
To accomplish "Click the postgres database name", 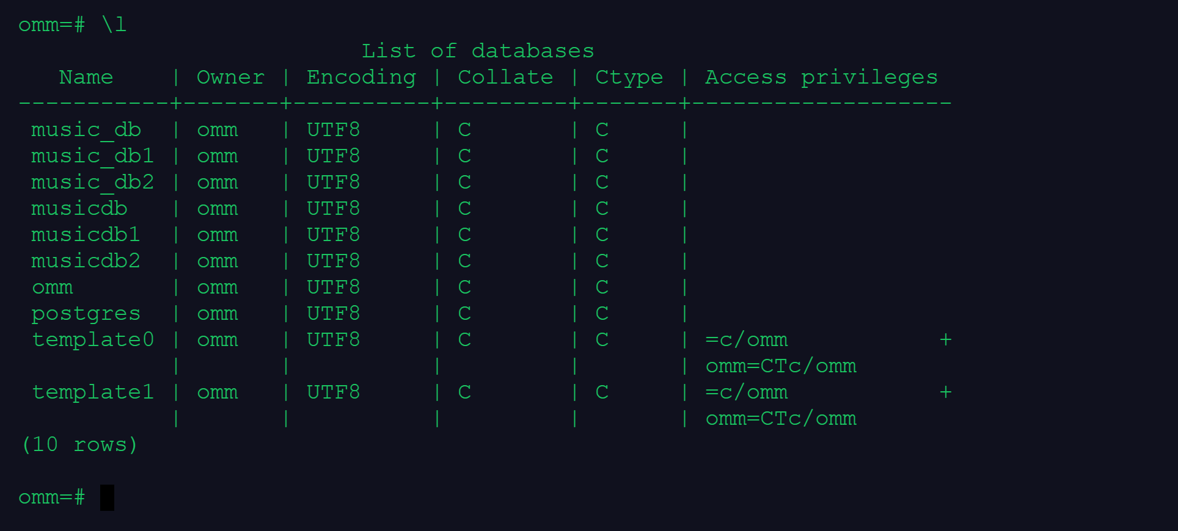I will [x=86, y=314].
